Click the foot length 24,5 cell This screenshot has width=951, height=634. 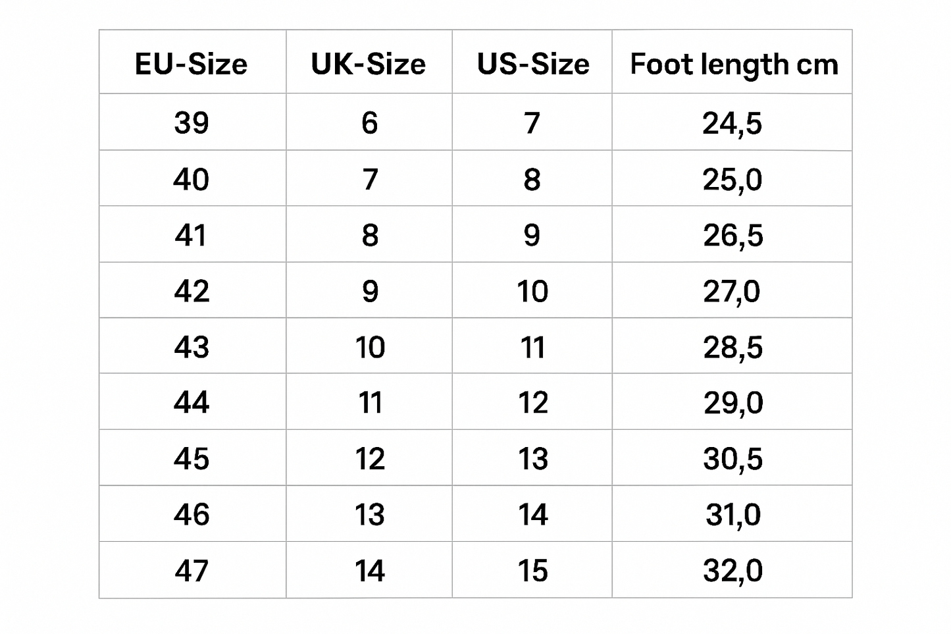732,123
